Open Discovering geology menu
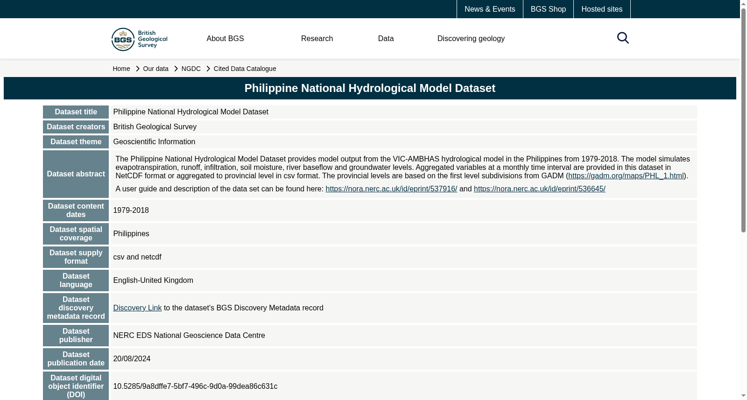This screenshot has height=400, width=747. 471,39
